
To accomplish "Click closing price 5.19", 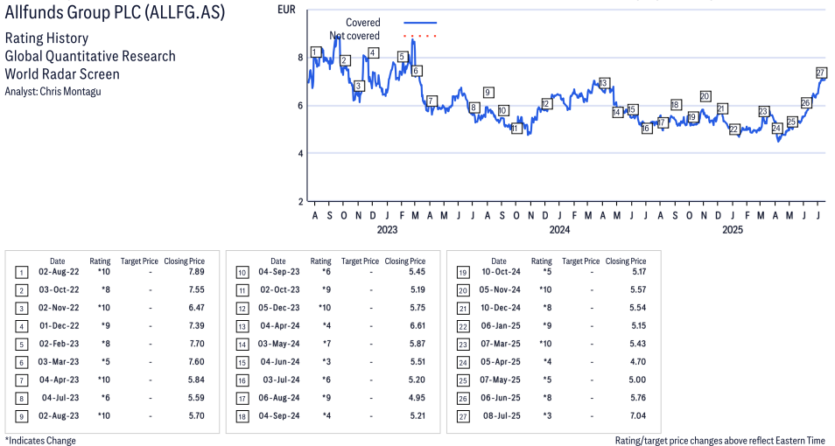I will [417, 289].
